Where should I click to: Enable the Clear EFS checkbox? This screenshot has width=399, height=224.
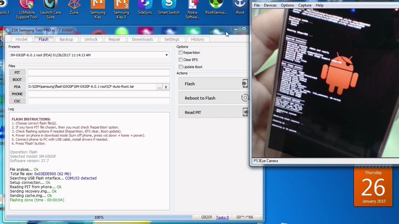180,60
